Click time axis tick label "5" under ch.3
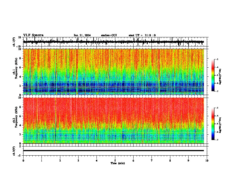This screenshot has width=233, height=180. [115, 161]
